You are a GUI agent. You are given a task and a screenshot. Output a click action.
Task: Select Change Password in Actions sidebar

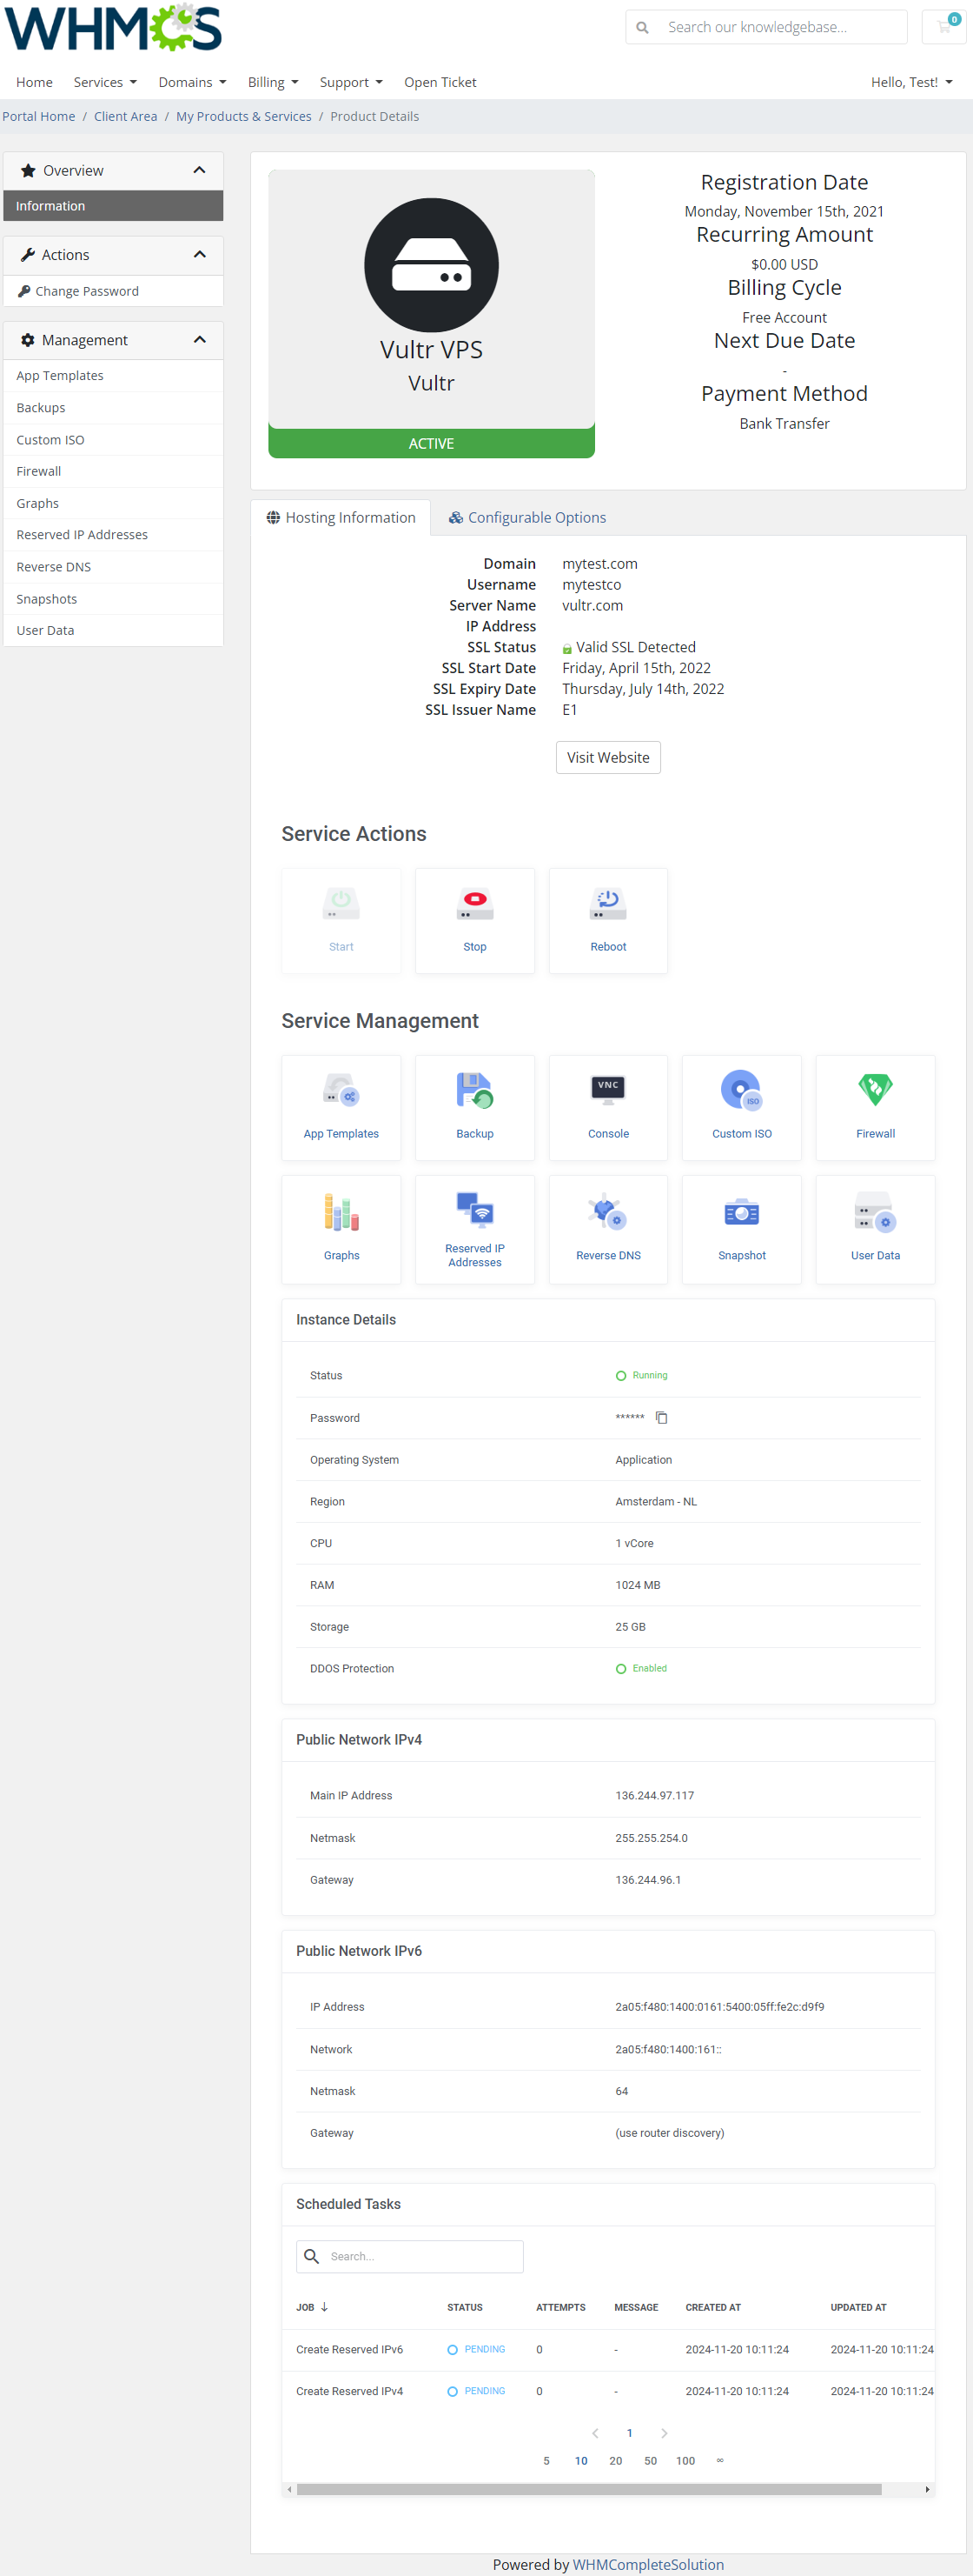[113, 291]
